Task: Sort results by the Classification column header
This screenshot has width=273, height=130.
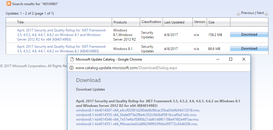Action: 151,22
